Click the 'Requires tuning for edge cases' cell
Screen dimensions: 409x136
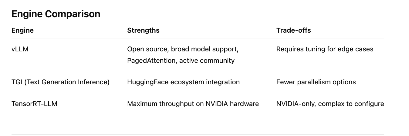pos(325,49)
